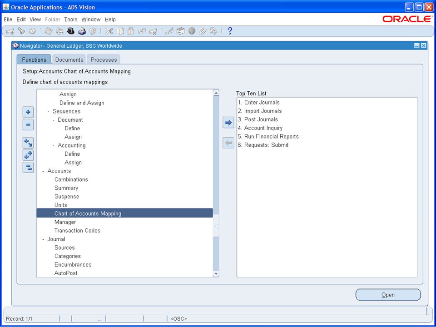Click the Open button
This screenshot has width=436, height=327.
[x=388, y=295]
